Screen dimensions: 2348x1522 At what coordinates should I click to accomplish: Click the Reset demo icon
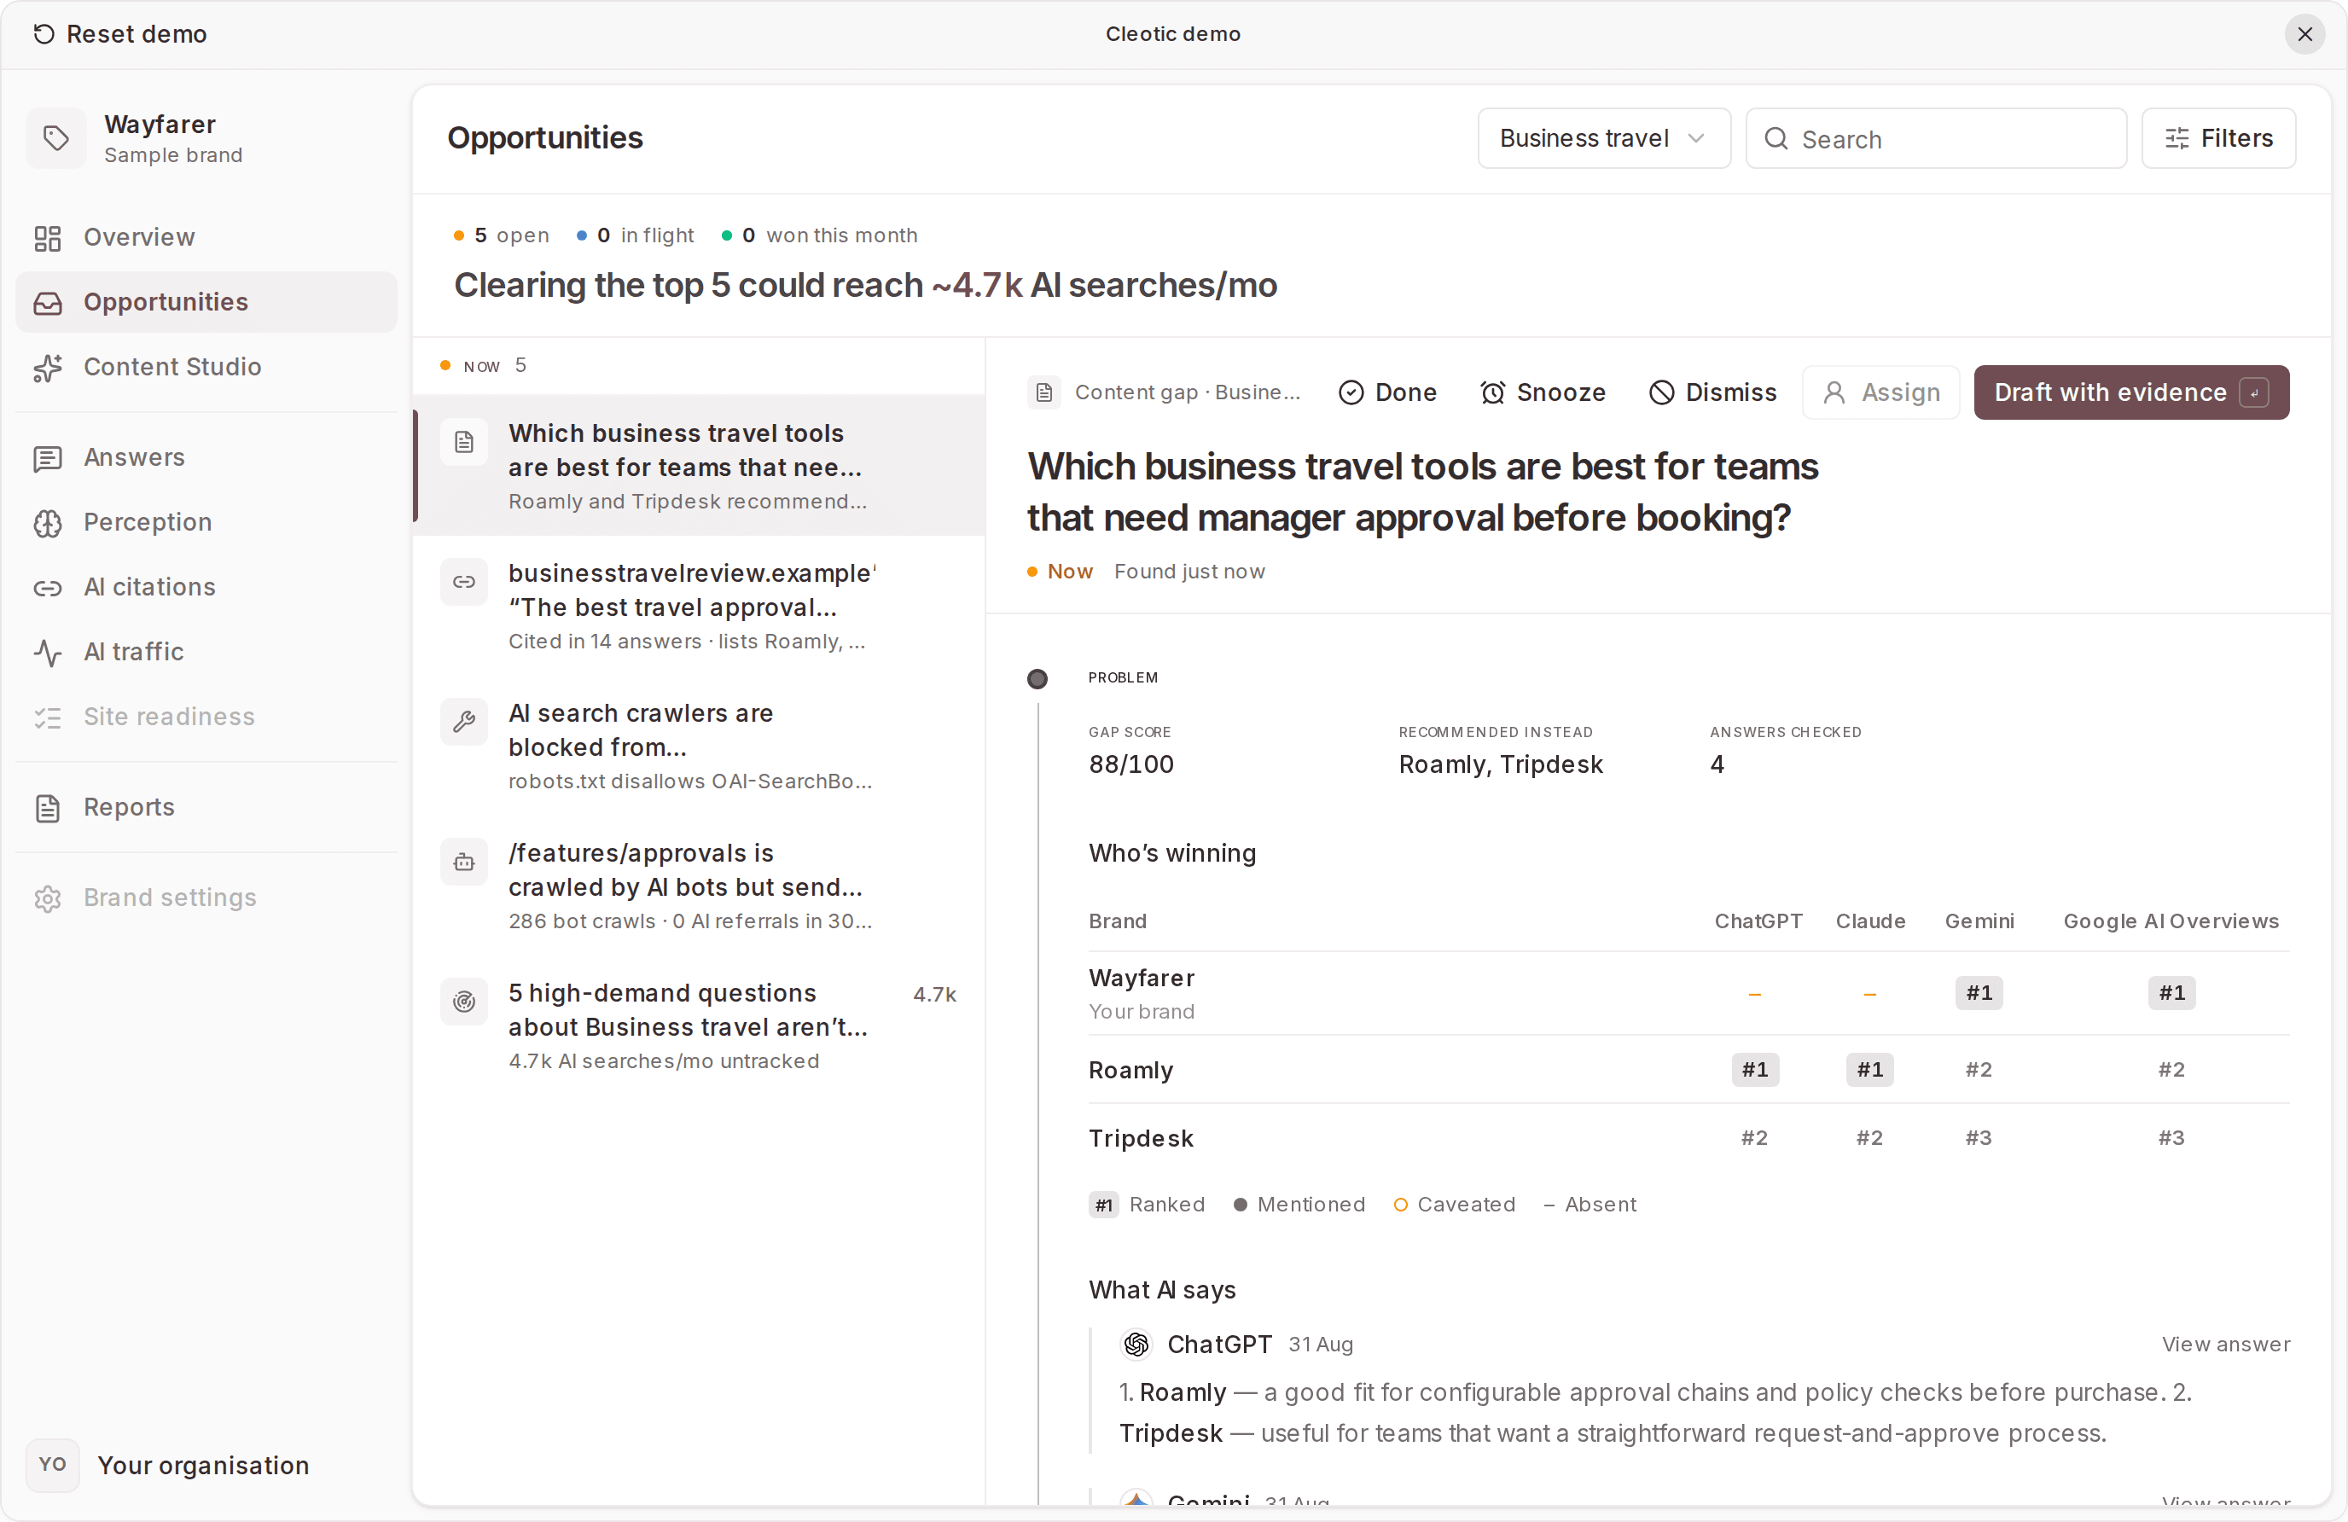pyautogui.click(x=44, y=34)
